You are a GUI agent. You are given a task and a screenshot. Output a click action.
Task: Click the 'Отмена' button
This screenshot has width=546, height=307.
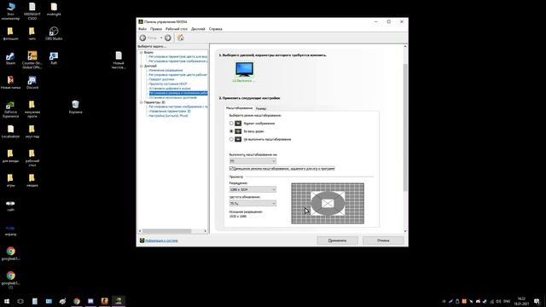tap(383, 240)
